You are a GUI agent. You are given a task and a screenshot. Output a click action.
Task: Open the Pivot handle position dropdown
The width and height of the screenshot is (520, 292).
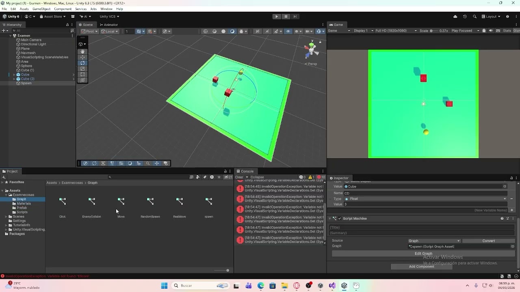pyautogui.click(x=89, y=31)
